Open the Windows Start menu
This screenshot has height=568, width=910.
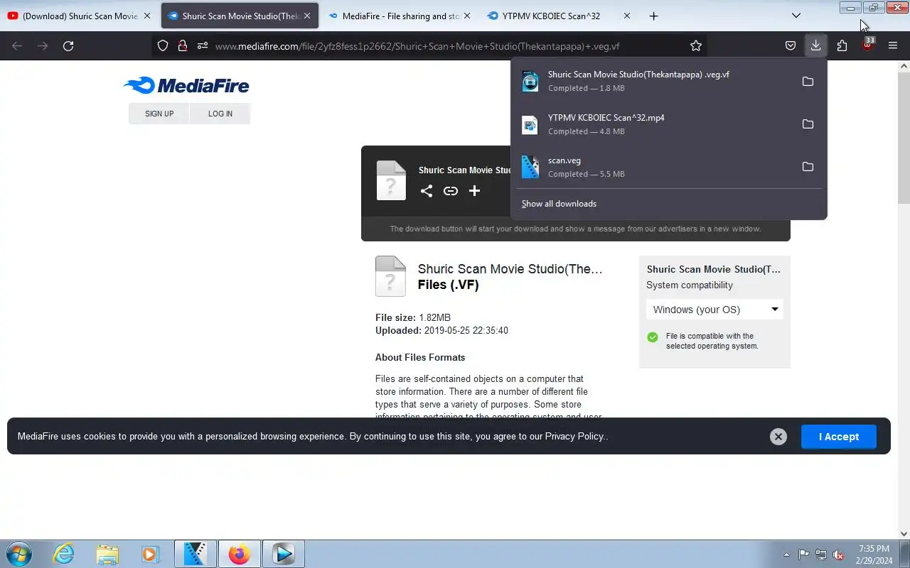tap(18, 554)
